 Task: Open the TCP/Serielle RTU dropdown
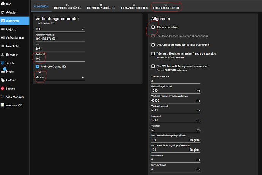[x=60, y=29]
